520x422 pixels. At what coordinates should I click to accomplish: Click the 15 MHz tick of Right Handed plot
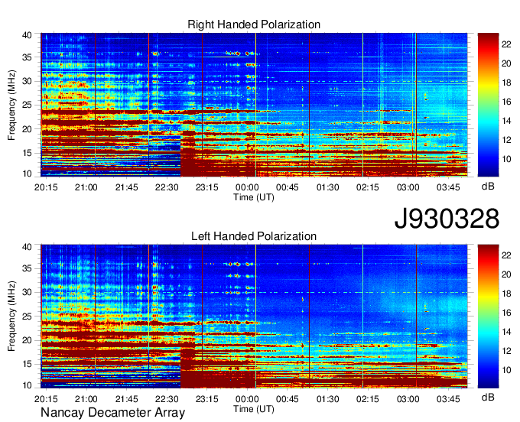click(27, 153)
